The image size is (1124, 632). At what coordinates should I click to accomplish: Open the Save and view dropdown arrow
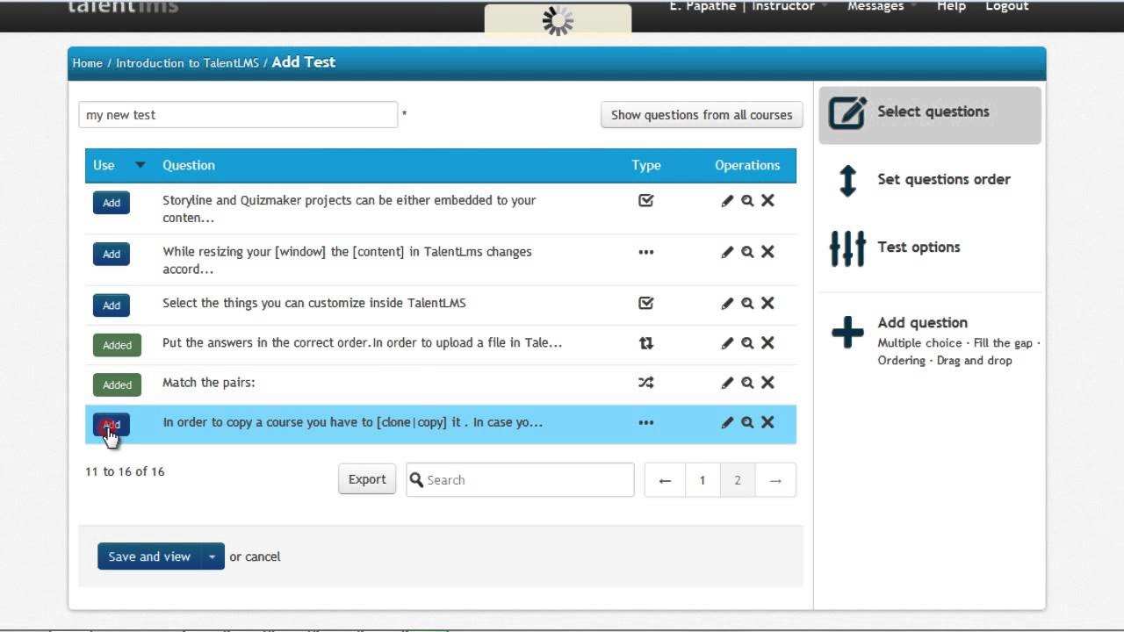(x=212, y=557)
